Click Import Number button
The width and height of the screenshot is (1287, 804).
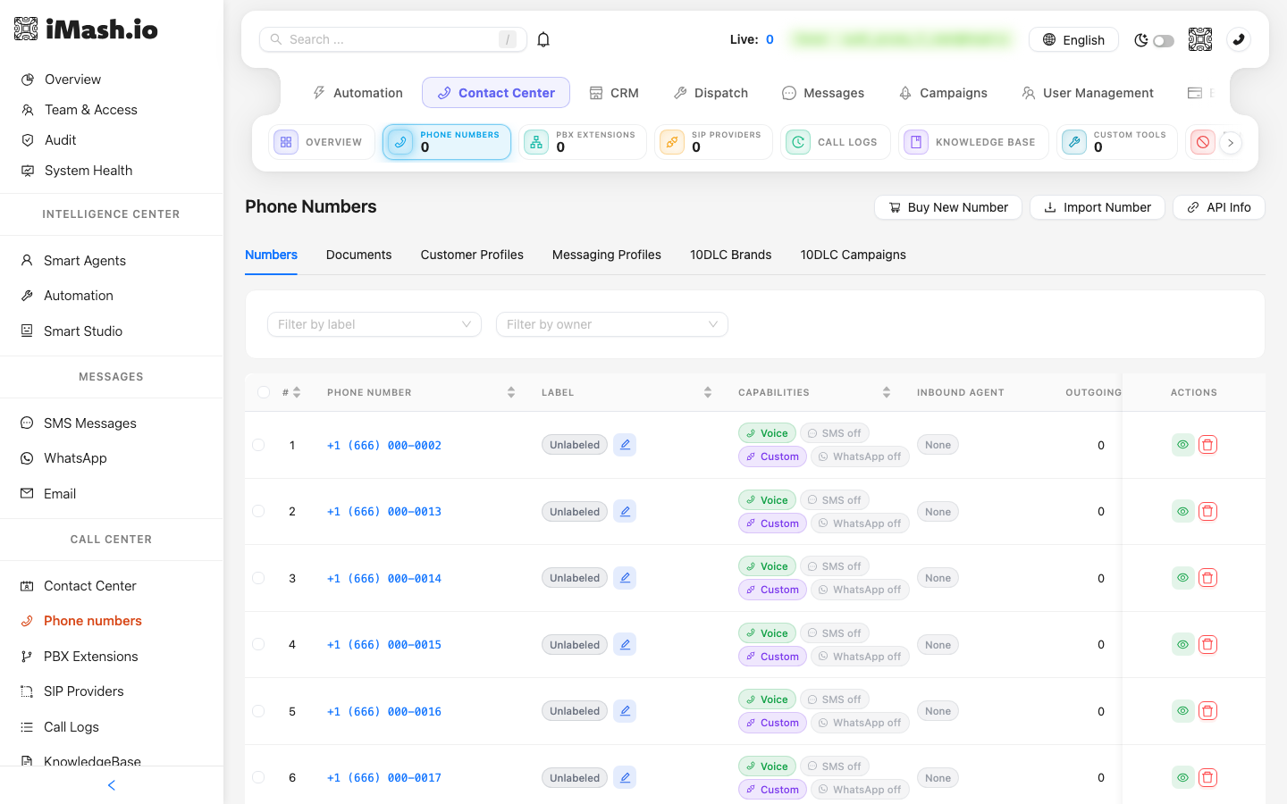coord(1098,207)
